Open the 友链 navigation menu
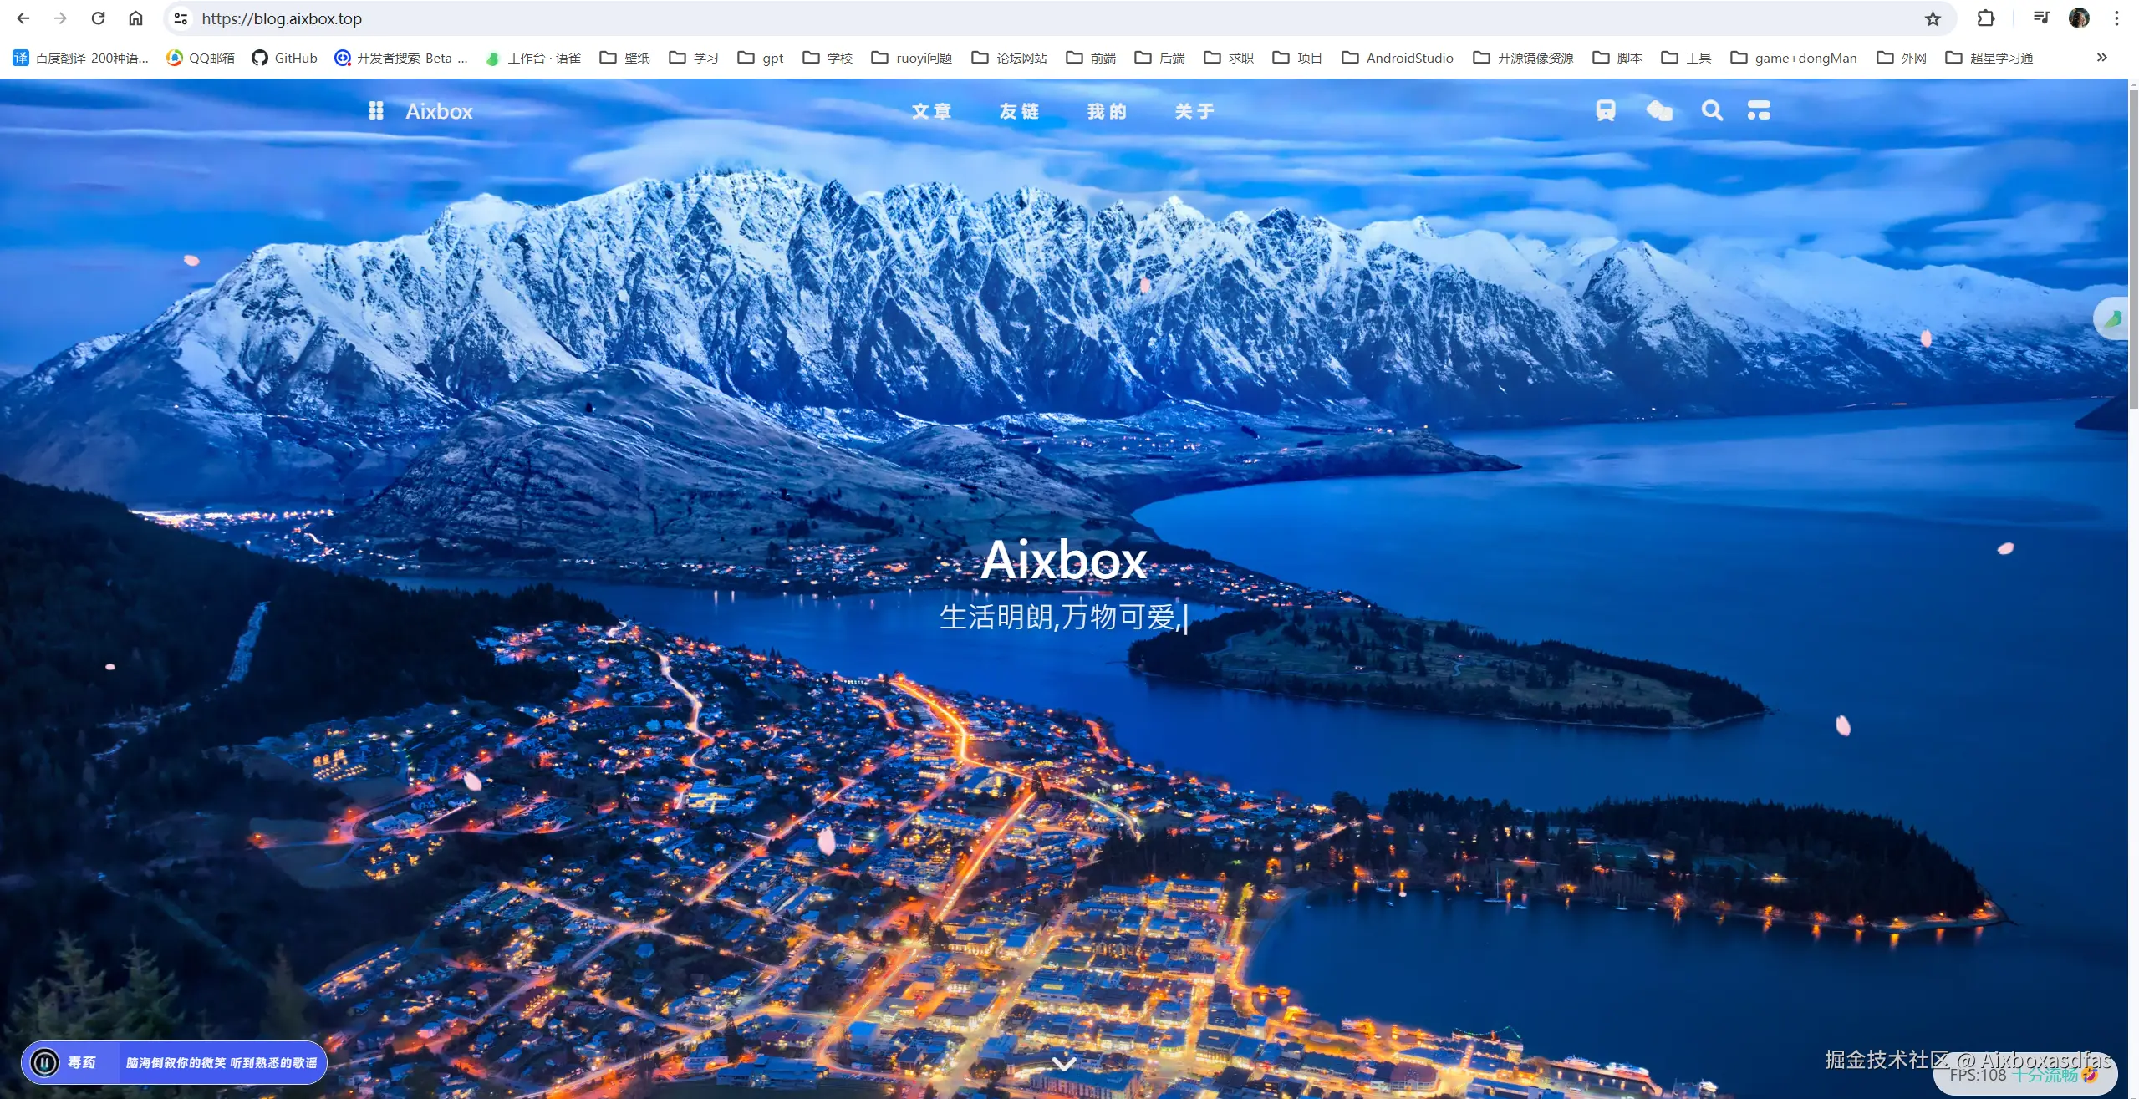Screen dimensions: 2139x1099 pos(1019,111)
